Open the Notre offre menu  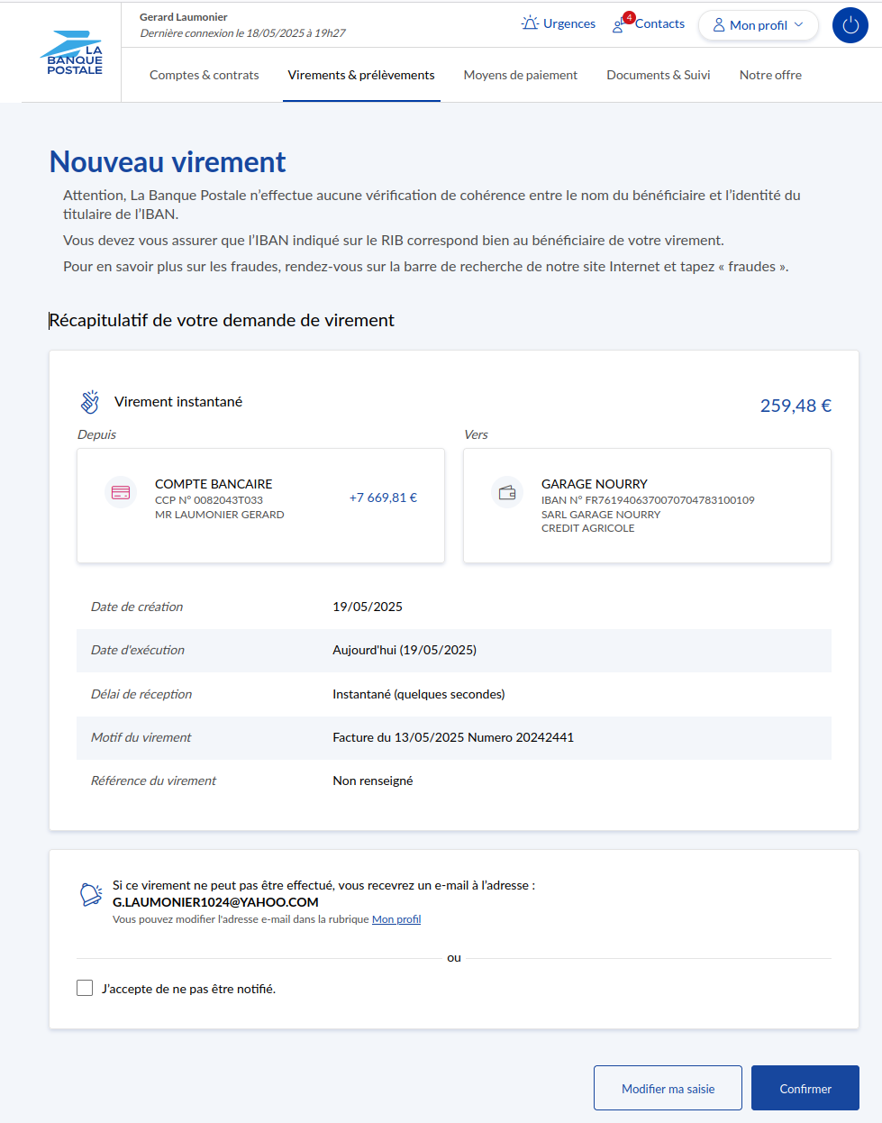coord(770,75)
